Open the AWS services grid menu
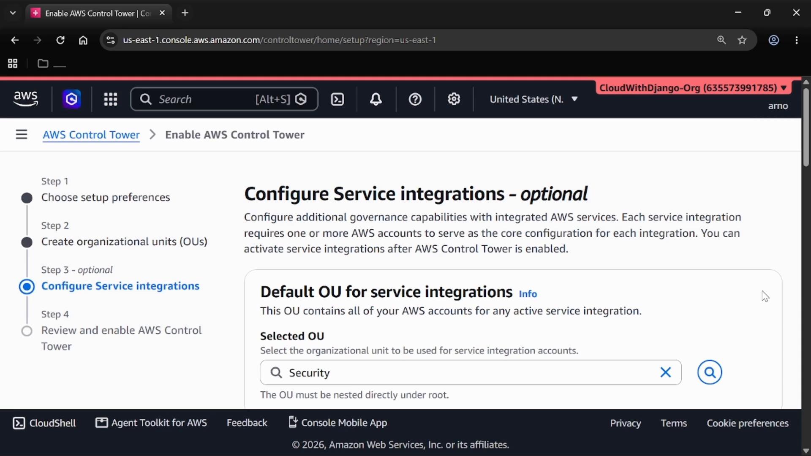The width and height of the screenshot is (811, 456). tap(111, 99)
